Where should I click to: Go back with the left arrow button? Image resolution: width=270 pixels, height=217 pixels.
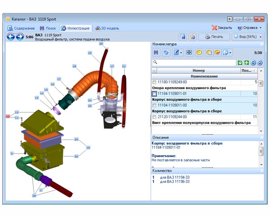pos(11,36)
